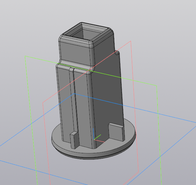Image resolution: width=196 pixels, height=185 pixels.
Task: Select the red vertical reference plane outline
Action: click(x=135, y=107)
